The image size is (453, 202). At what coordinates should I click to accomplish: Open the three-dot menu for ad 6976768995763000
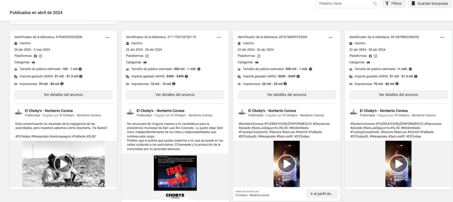[x=330, y=37]
